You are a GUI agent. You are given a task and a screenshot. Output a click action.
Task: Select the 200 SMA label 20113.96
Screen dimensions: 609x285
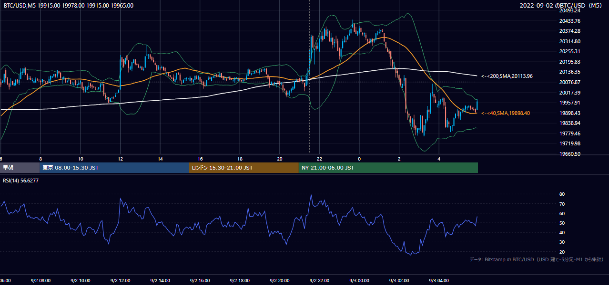[507, 76]
